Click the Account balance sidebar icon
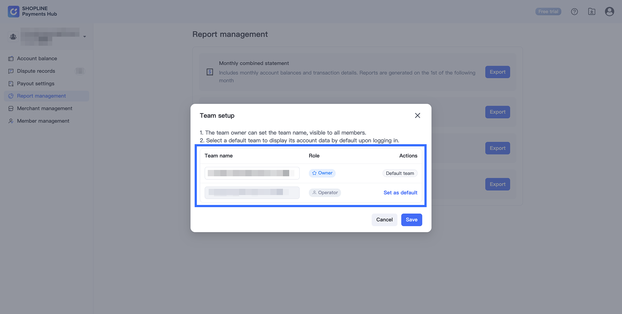Screen dimensions: 622x314 pos(11,59)
